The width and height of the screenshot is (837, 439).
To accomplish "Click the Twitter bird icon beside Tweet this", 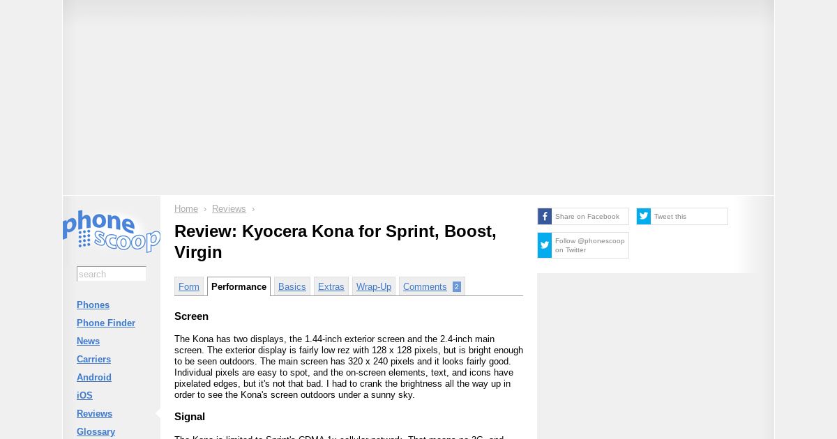I will pyautogui.click(x=644, y=217).
